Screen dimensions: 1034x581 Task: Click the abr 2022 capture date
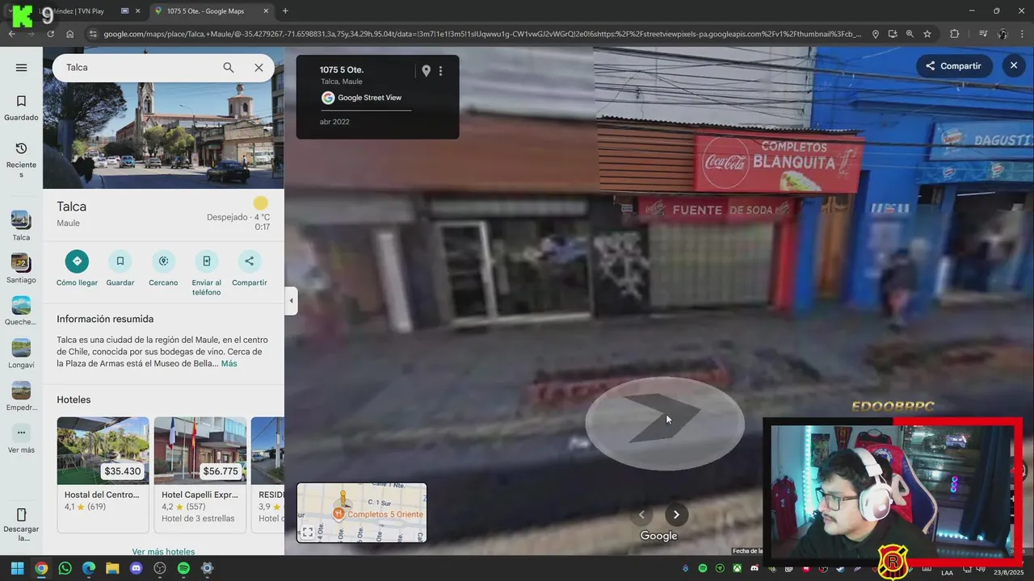click(x=334, y=122)
